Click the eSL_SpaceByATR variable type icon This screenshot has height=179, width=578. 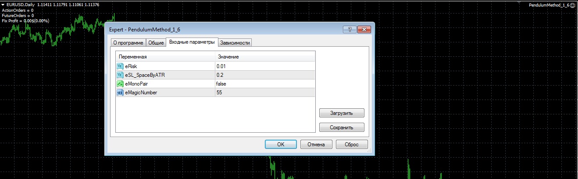pos(120,75)
